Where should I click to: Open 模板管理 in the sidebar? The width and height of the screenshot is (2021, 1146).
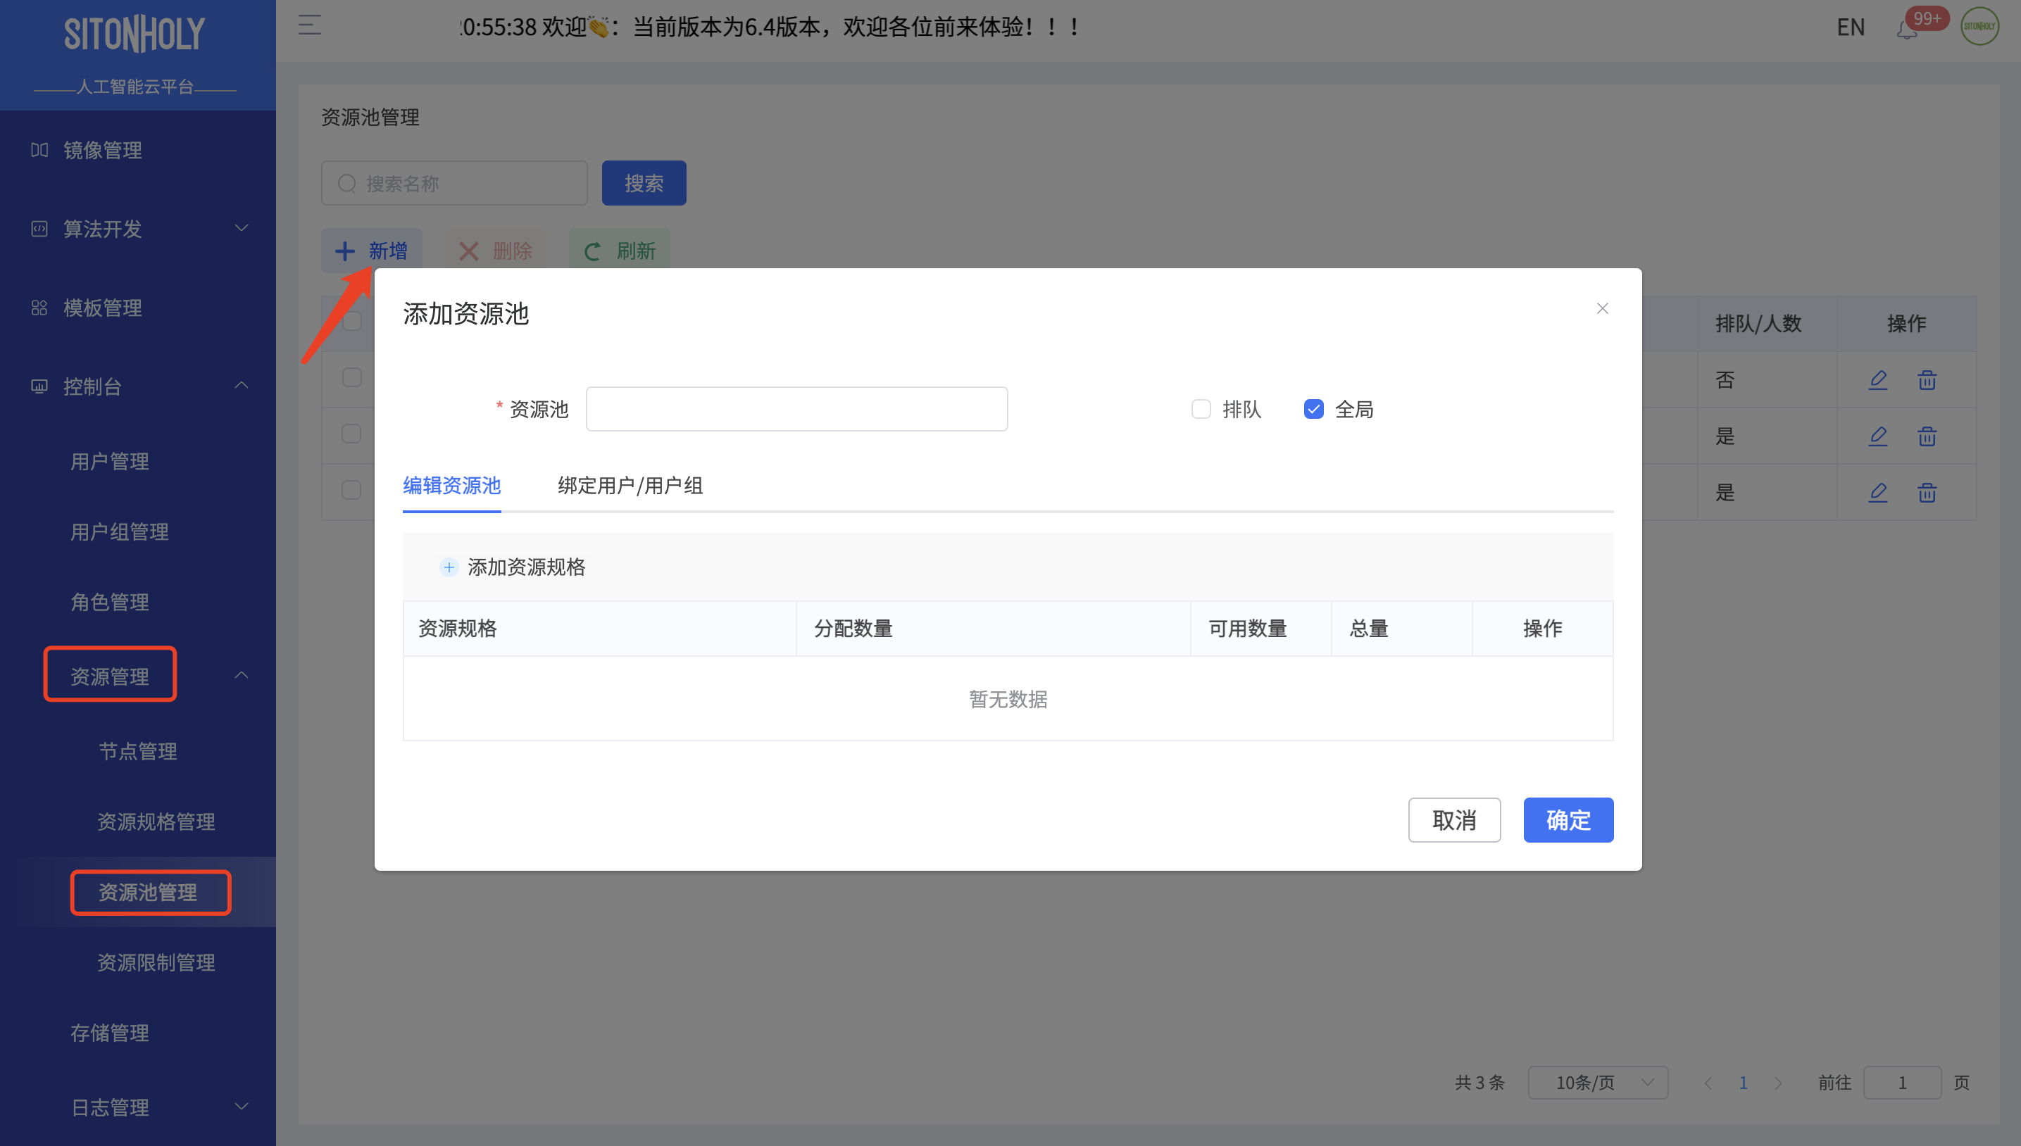[x=102, y=308]
